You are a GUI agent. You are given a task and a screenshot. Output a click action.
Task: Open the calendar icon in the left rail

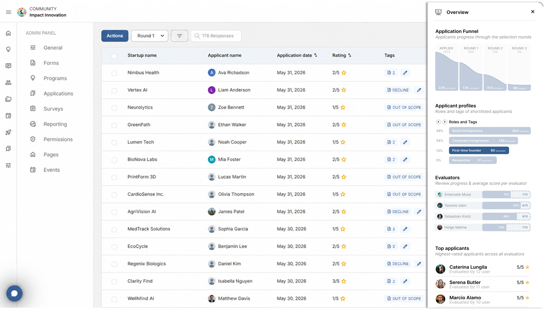coord(8,116)
